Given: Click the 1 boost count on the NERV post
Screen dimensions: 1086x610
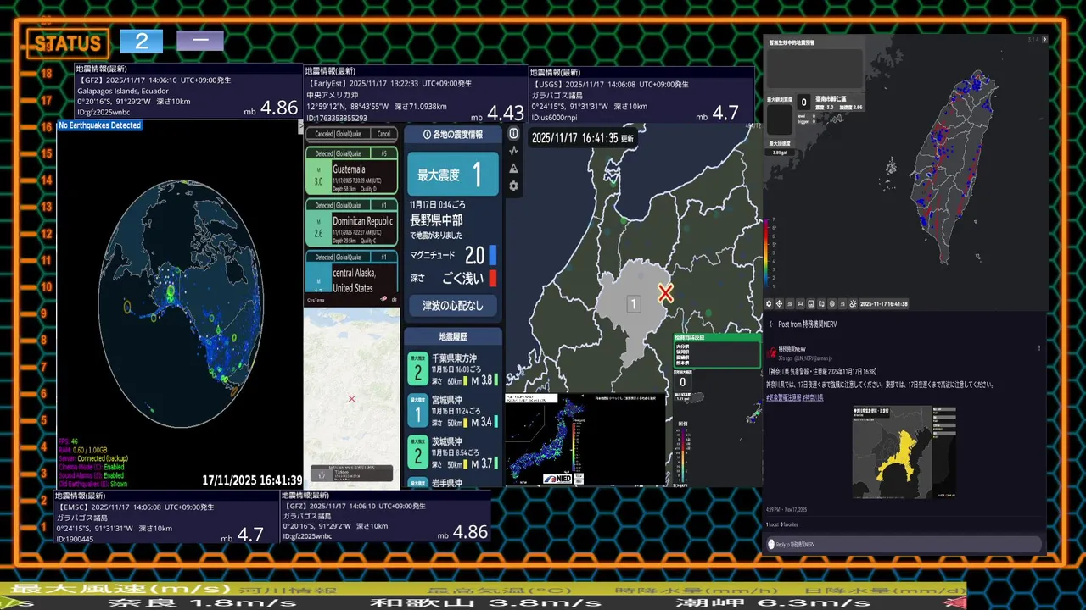Looking at the screenshot, I should pyautogui.click(x=774, y=525).
